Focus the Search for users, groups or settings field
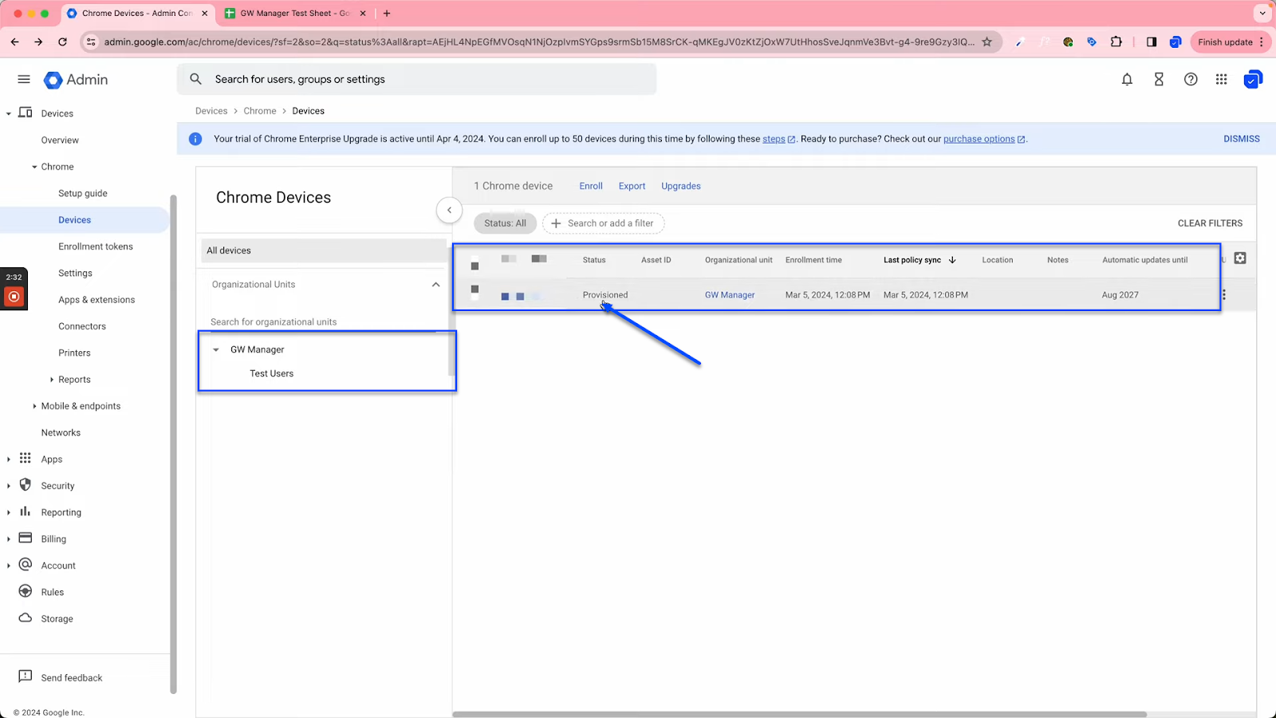The image size is (1276, 718). [x=416, y=79]
